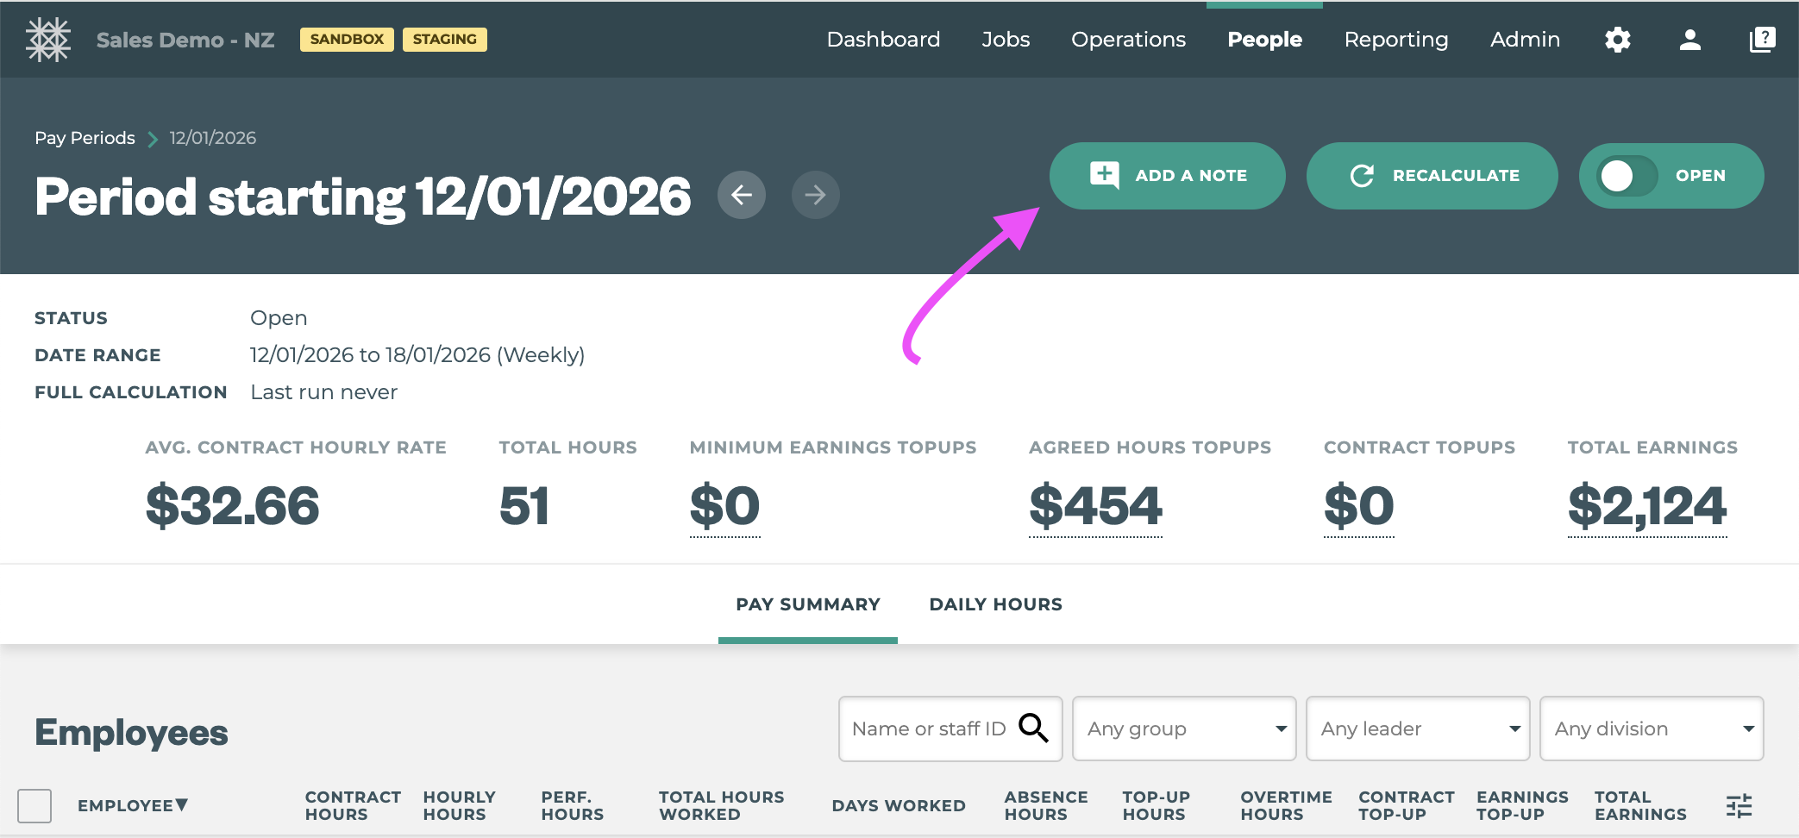Click the Add a Note button
The height and width of the screenshot is (838, 1799).
[1167, 176]
